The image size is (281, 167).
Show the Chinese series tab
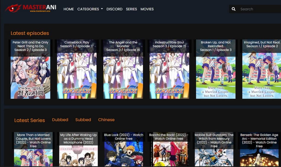coord(106,120)
